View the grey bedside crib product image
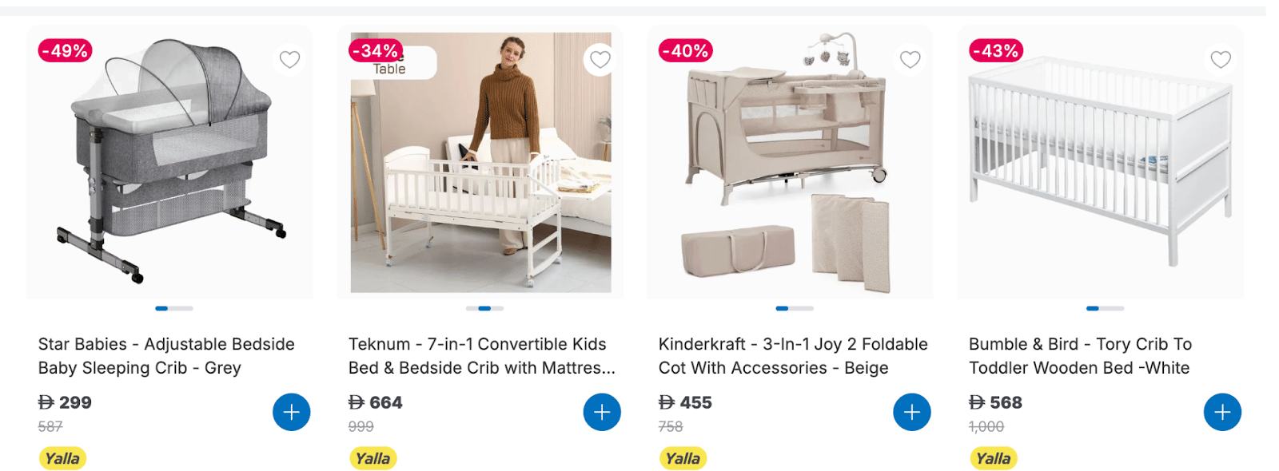This screenshot has height=471, width=1279. click(x=170, y=162)
